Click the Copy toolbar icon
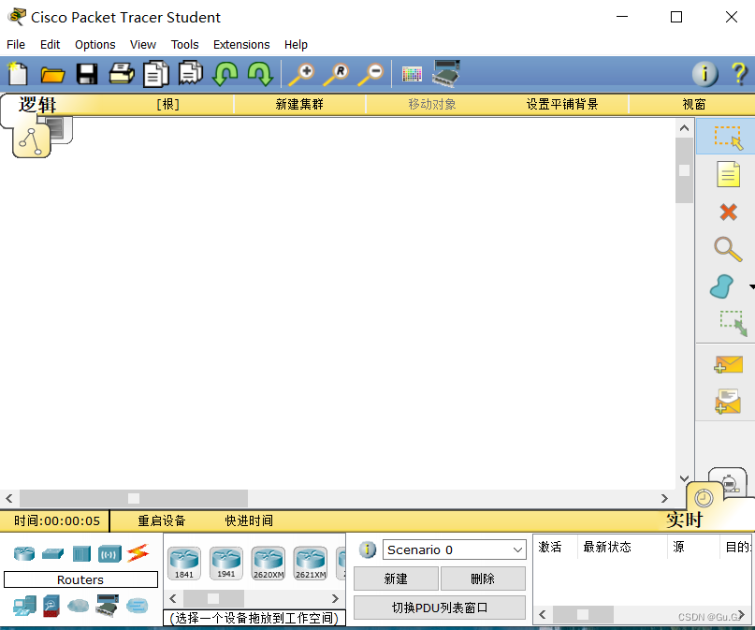Screen dimensions: 755x630 156,74
